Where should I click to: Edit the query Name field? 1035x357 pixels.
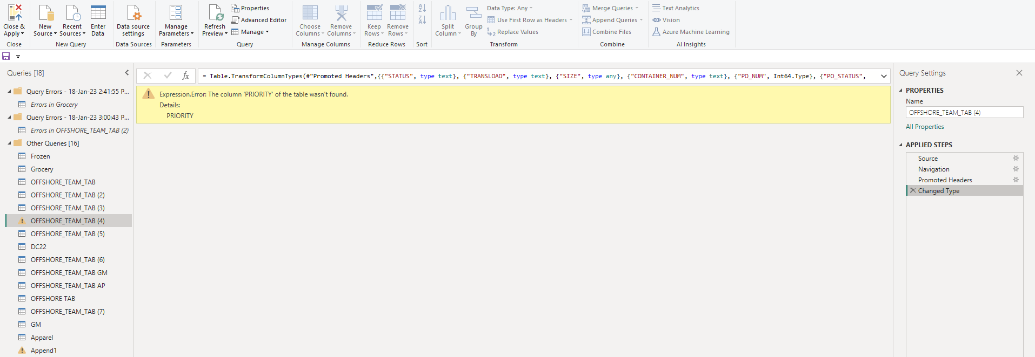click(965, 112)
